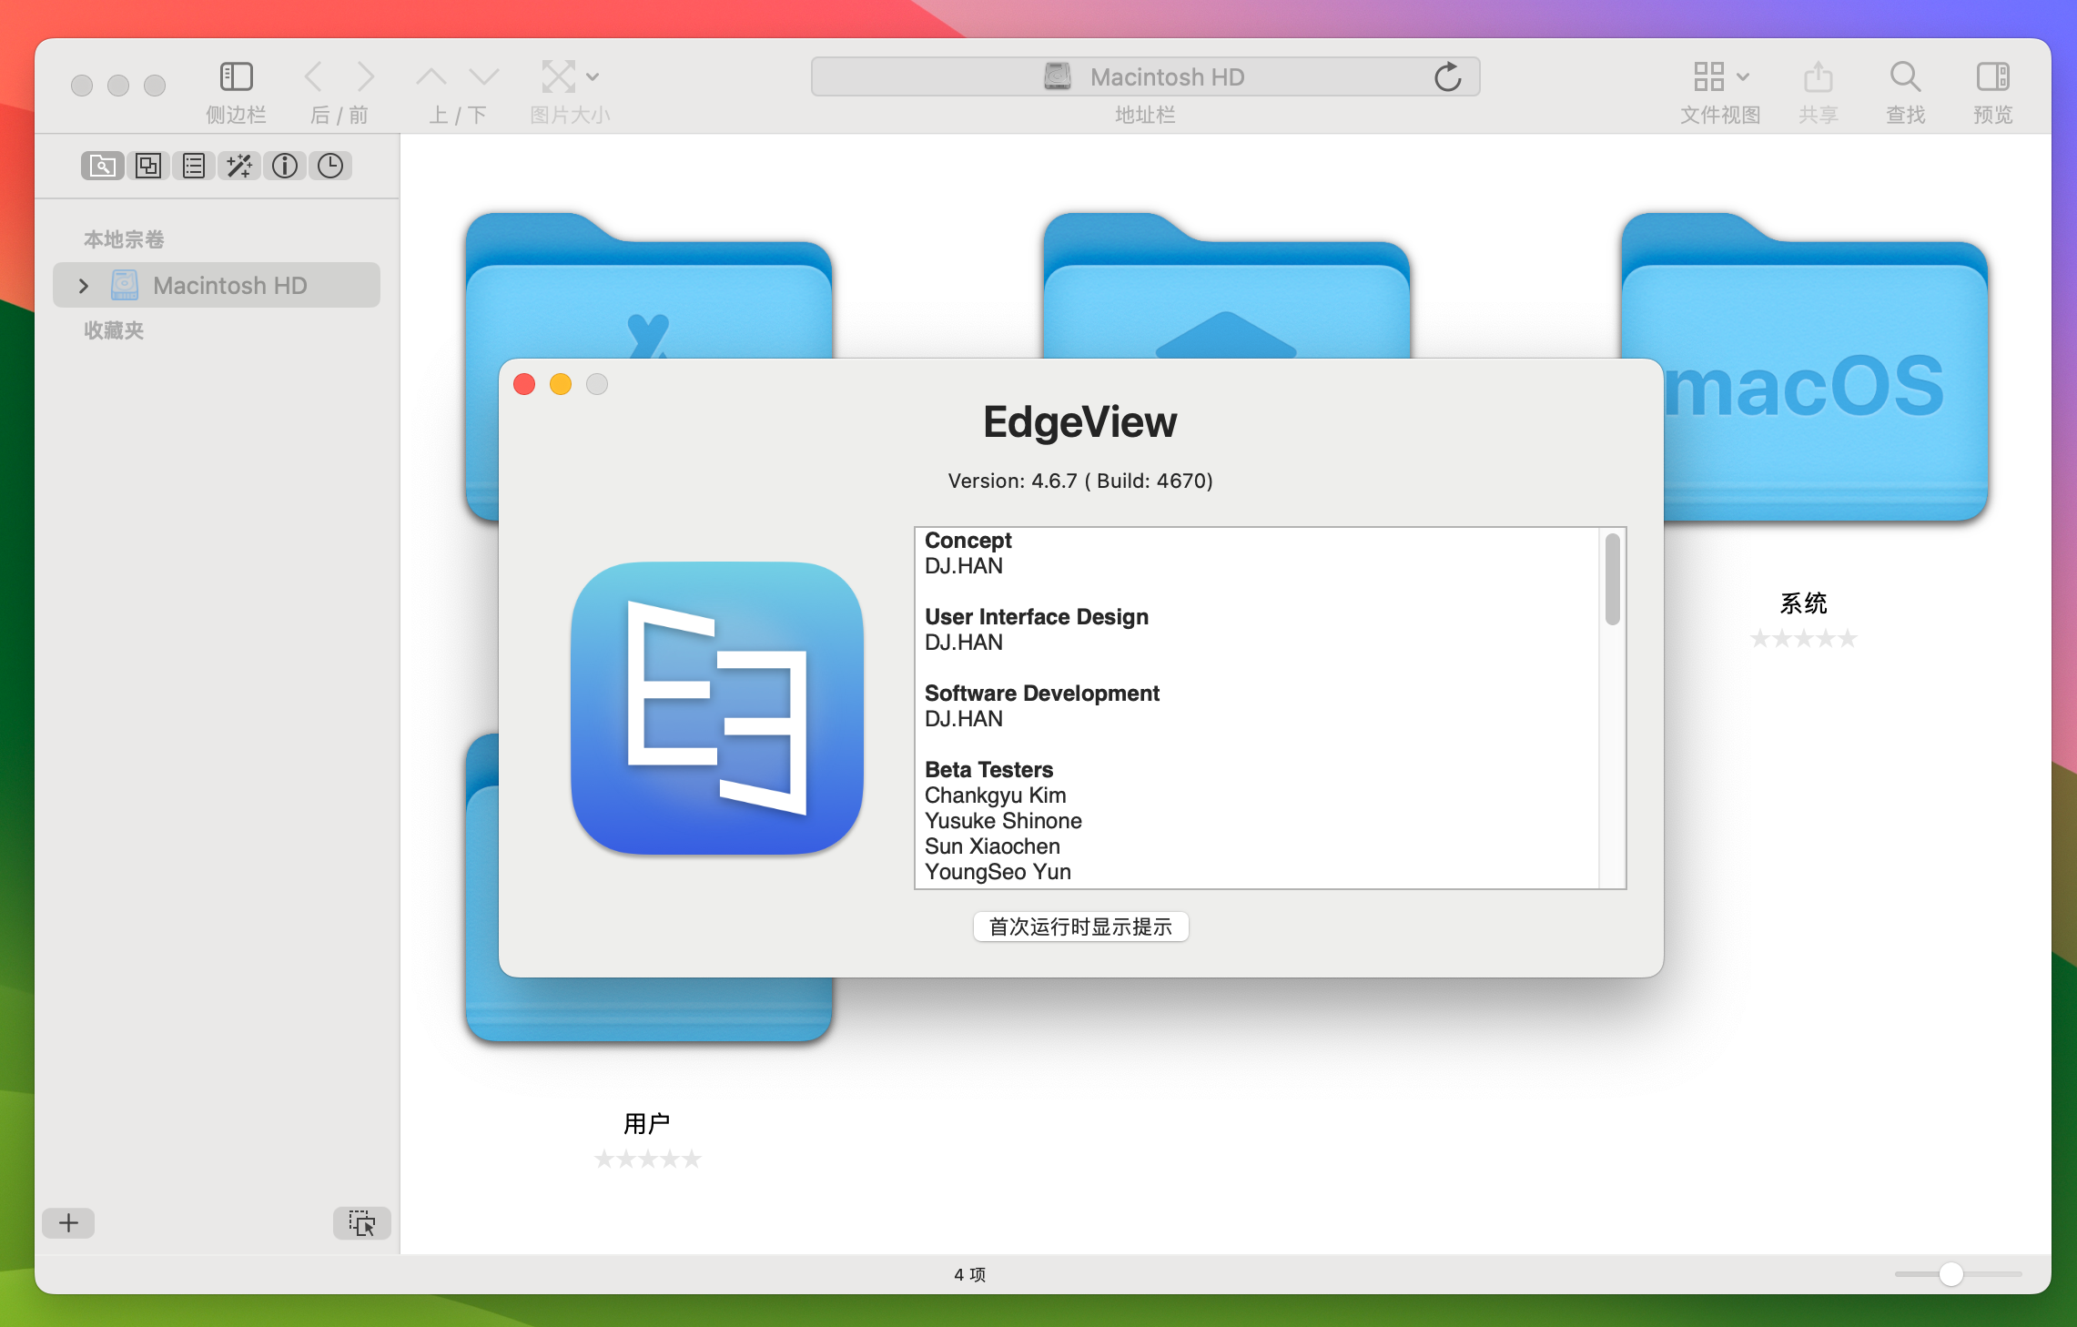Activate the rectangular selection tool near bottom left
The height and width of the screenshot is (1327, 2077).
point(361,1223)
